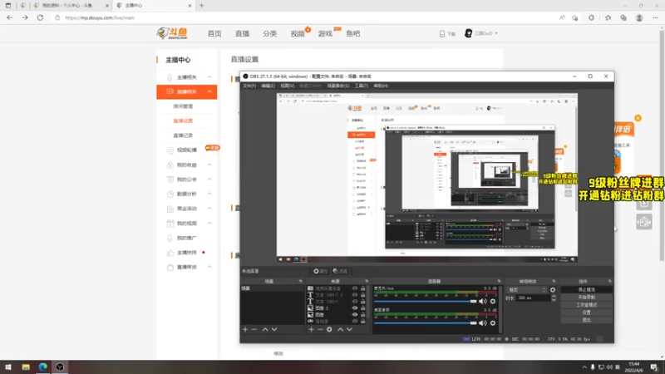Open source properties gear in Sources panel

tap(329, 329)
